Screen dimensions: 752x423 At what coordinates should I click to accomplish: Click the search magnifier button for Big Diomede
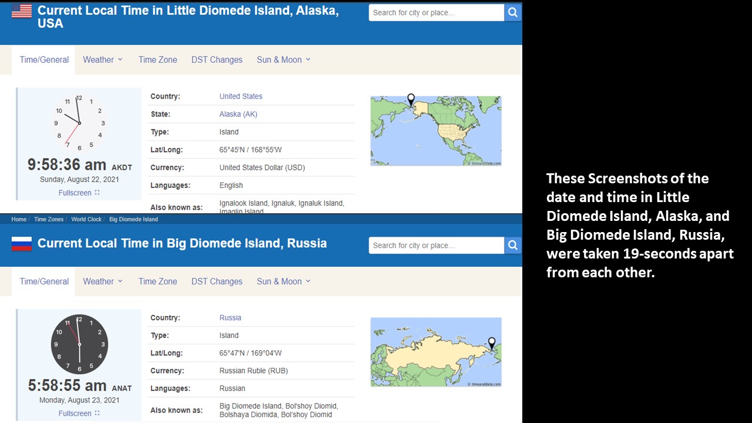512,245
